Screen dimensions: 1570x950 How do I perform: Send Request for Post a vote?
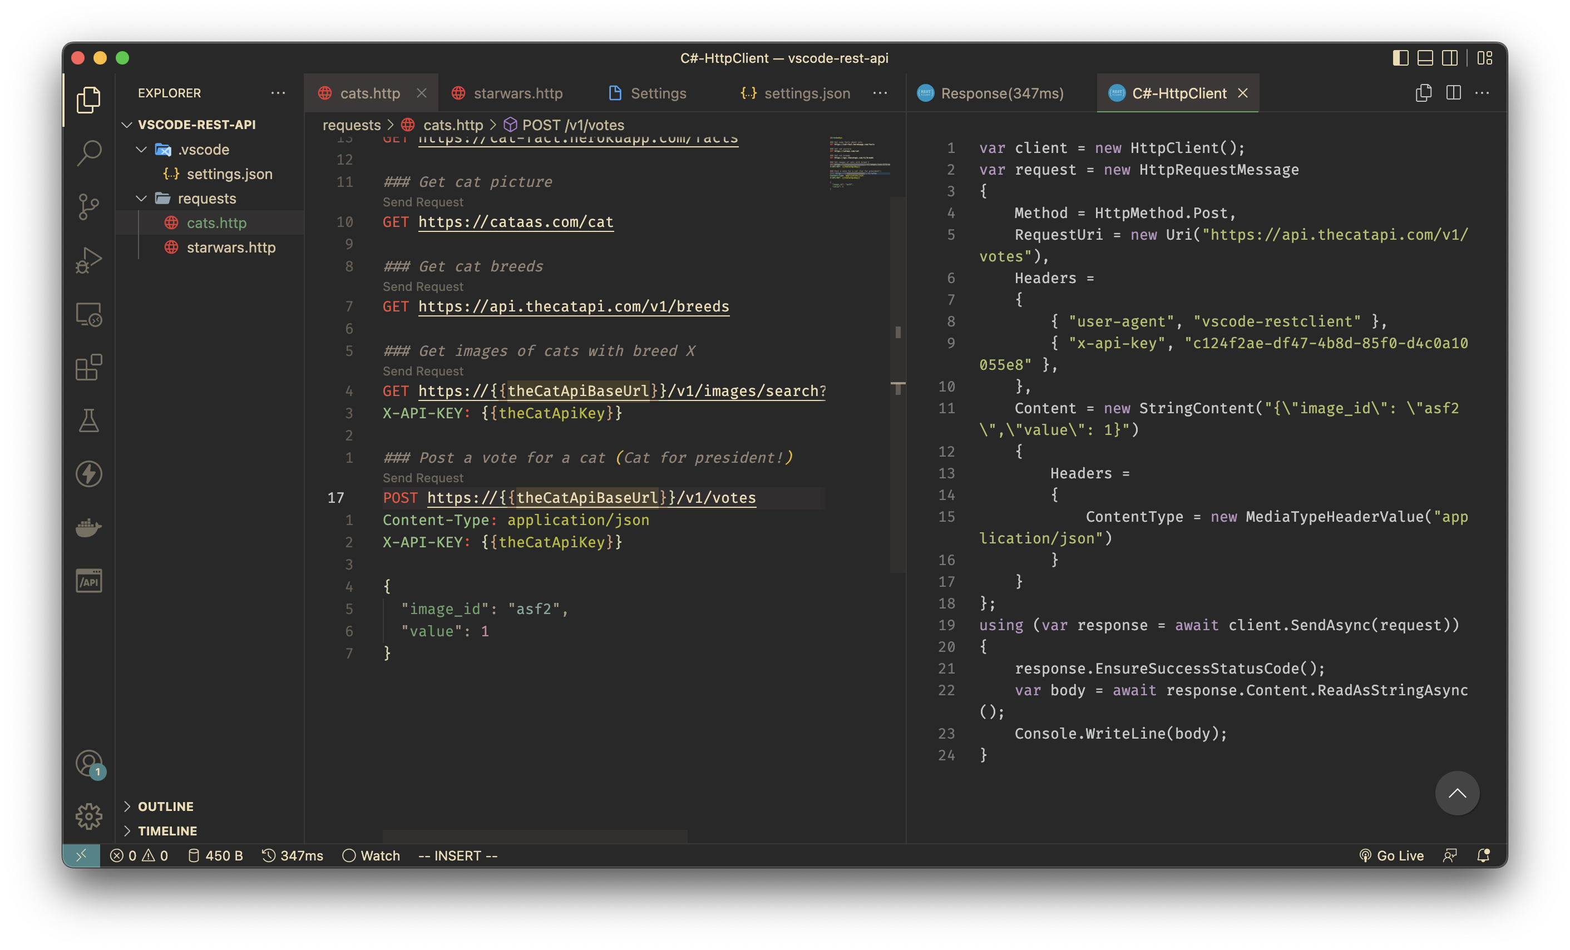[423, 478]
